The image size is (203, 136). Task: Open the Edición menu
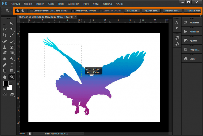click(28, 4)
